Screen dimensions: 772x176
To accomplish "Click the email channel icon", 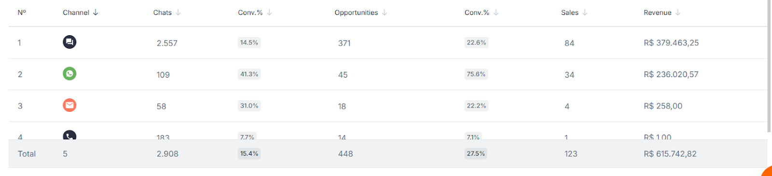I will [69, 105].
